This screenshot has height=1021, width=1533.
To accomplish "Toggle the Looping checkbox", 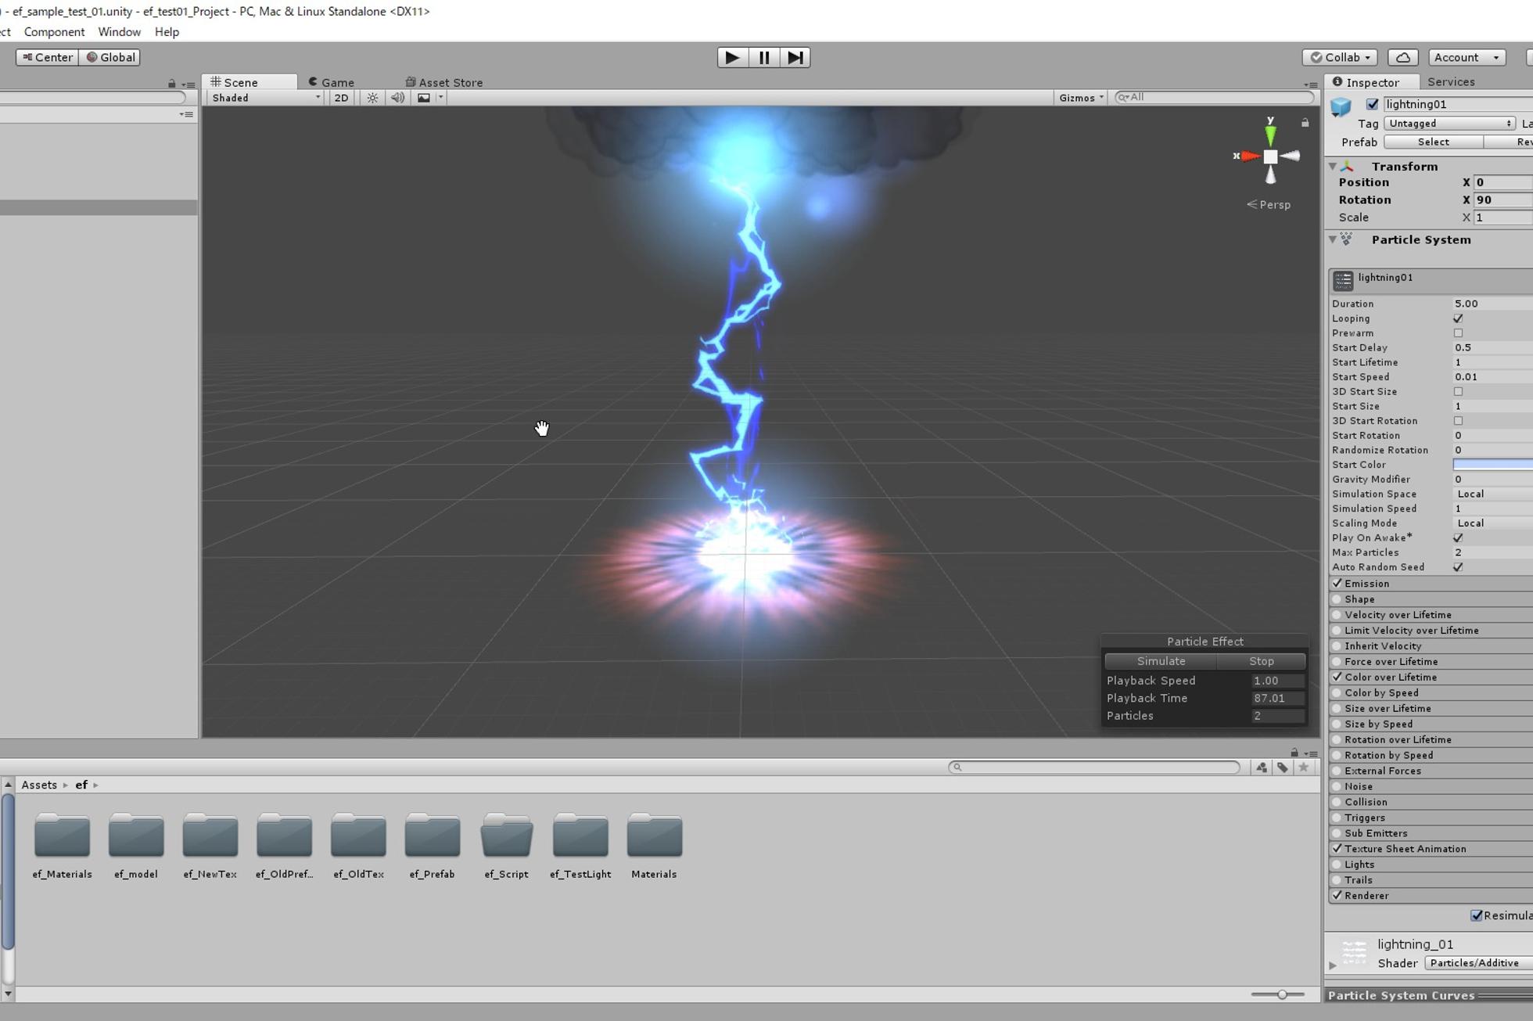I will pos(1458,318).
